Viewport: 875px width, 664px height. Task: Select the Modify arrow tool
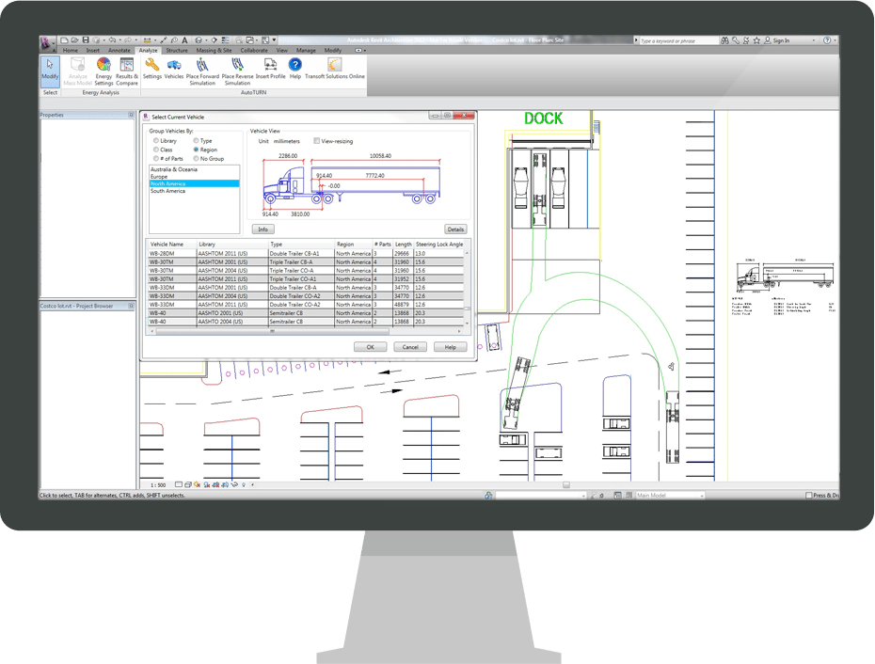pos(50,71)
